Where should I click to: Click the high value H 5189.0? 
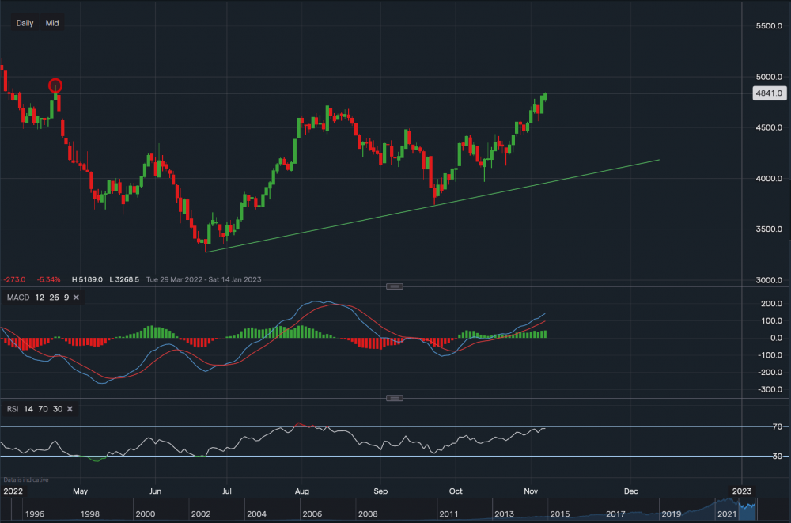(87, 279)
